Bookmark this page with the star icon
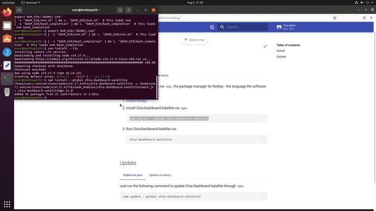376x211 pixels. 334,18
